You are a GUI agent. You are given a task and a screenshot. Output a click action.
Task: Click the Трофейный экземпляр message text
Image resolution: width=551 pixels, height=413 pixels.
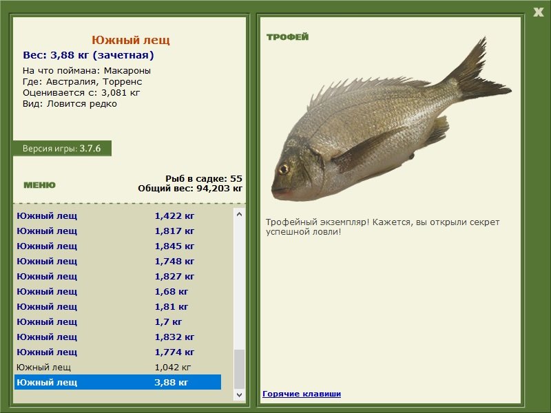pos(382,227)
